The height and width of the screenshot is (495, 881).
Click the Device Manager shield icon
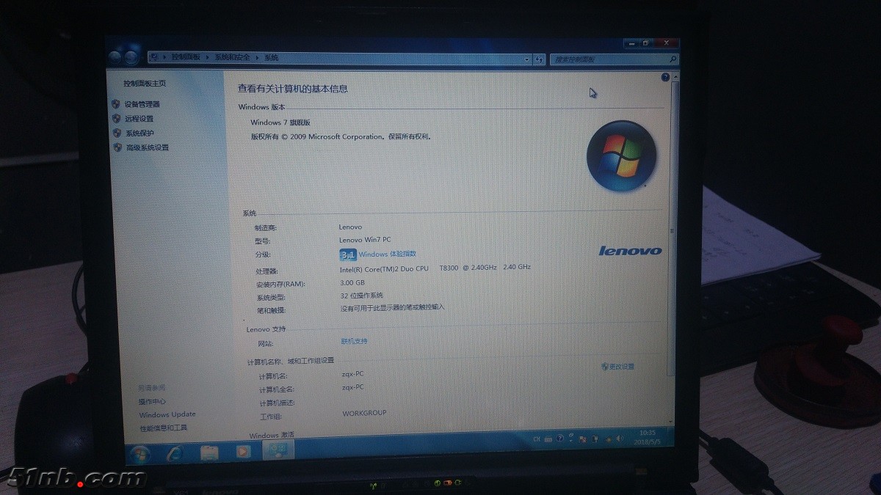click(x=116, y=104)
